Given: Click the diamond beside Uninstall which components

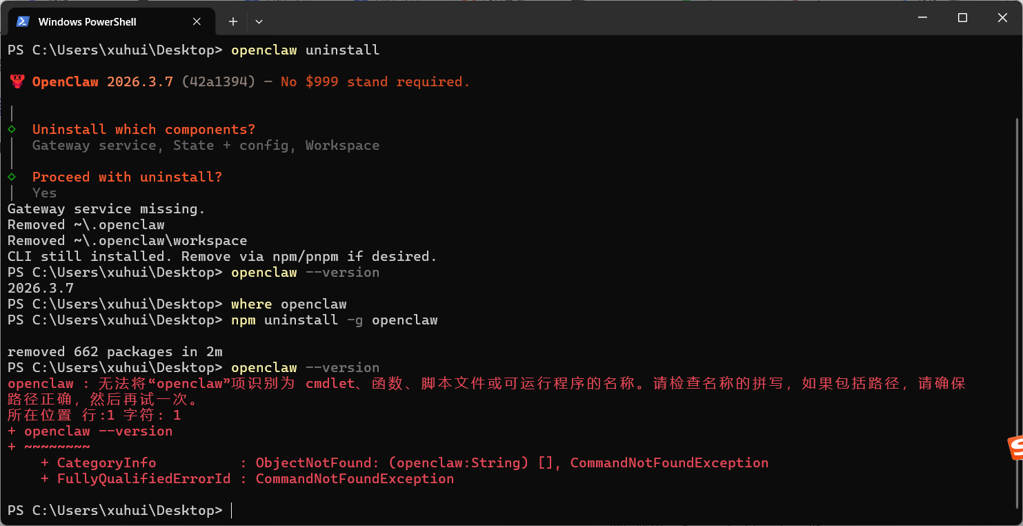Looking at the screenshot, I should tap(12, 129).
